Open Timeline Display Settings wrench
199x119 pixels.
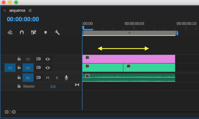(x=57, y=32)
